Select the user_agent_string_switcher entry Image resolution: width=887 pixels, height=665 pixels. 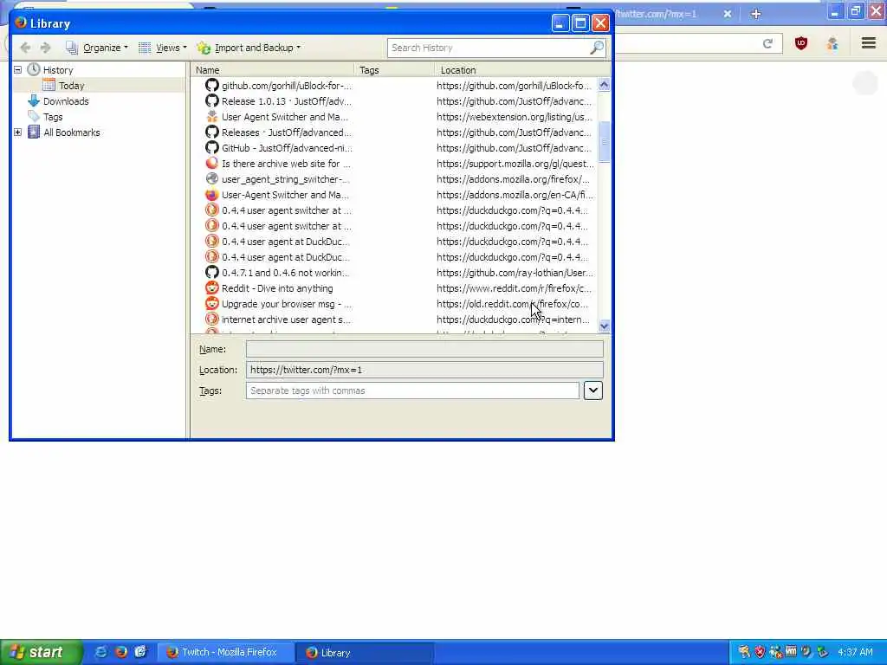tap(394, 179)
